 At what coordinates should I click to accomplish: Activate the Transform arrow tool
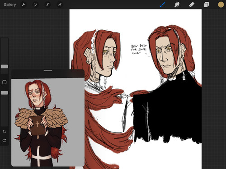point(60,5)
